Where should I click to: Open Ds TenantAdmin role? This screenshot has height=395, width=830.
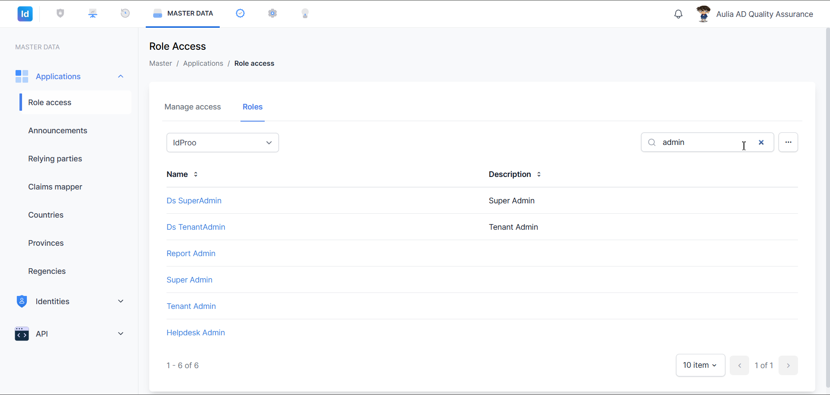pyautogui.click(x=196, y=227)
